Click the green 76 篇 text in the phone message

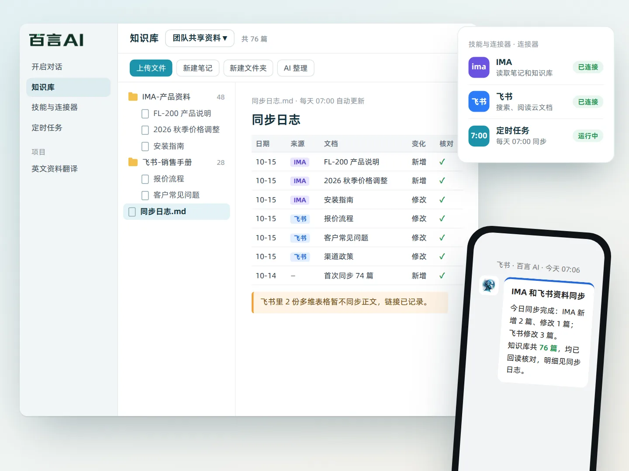[x=548, y=348]
